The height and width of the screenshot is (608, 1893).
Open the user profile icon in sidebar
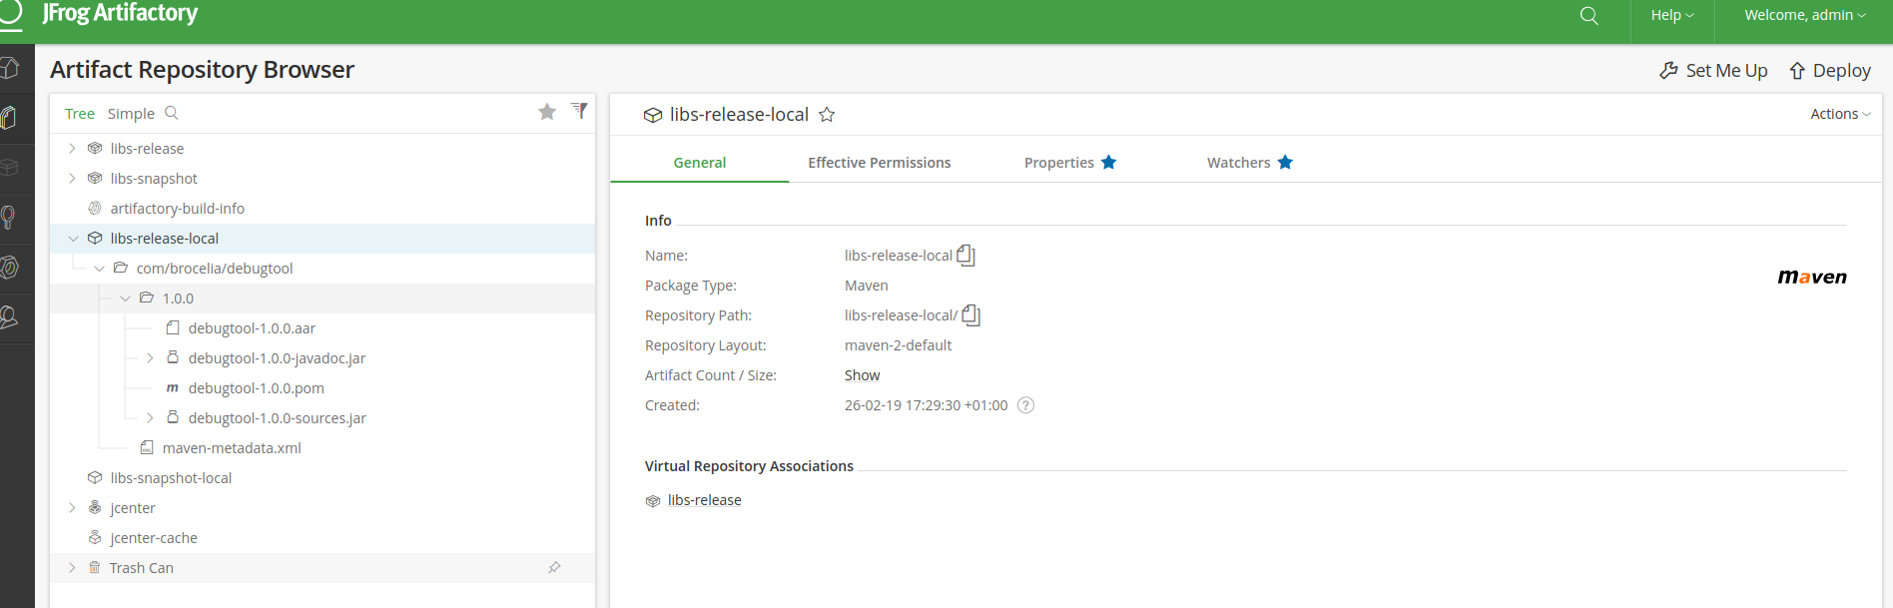pyautogui.click(x=9, y=317)
